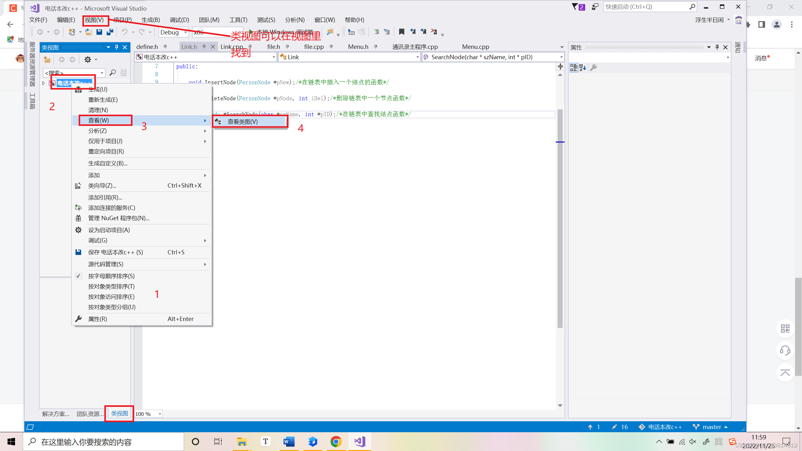Click the search magnifier icon in class view

112,73
